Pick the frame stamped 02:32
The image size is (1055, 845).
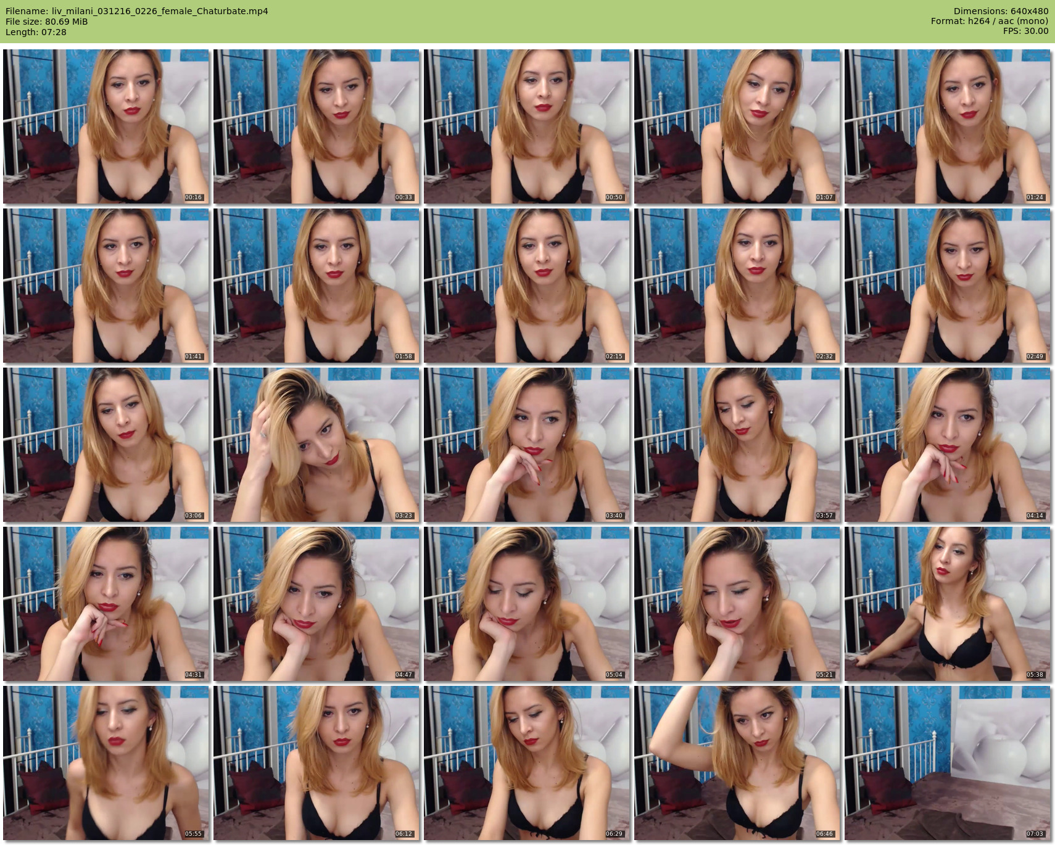click(x=737, y=286)
